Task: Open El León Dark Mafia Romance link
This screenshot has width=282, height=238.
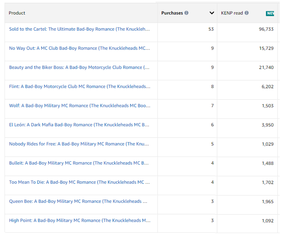Action: [x=79, y=125]
